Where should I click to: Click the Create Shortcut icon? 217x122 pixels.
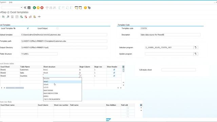[80, 8]
